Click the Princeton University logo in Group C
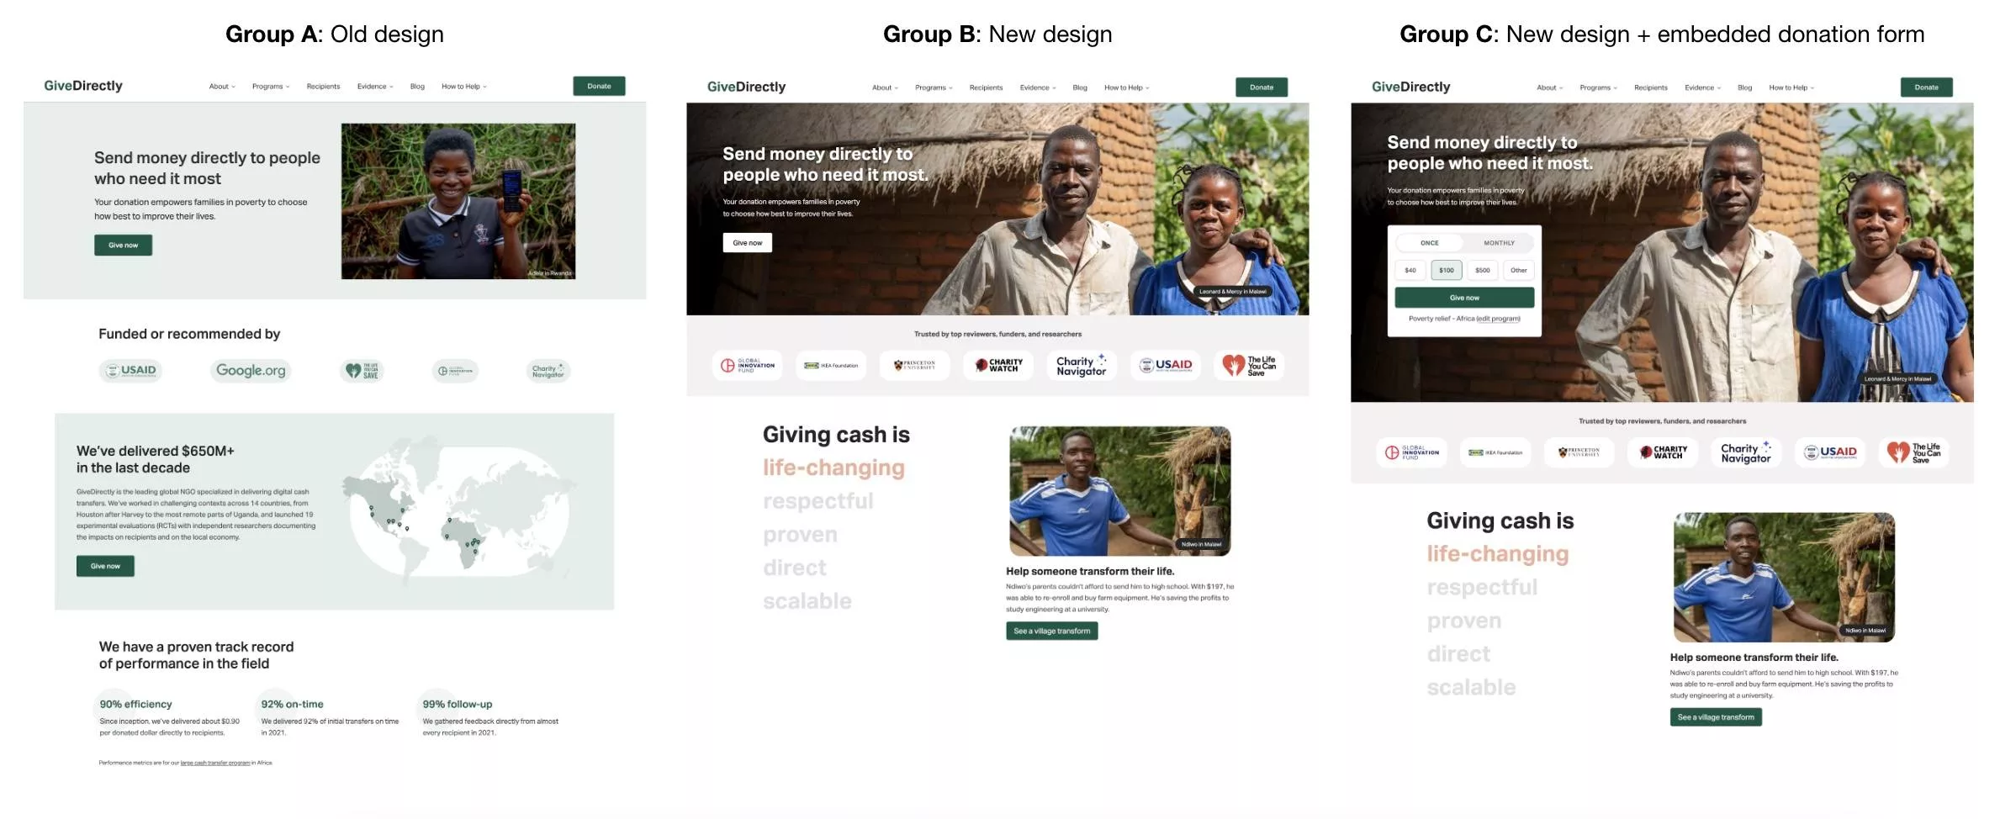Screen dimensions: 2000x819 pyautogui.click(x=1579, y=452)
